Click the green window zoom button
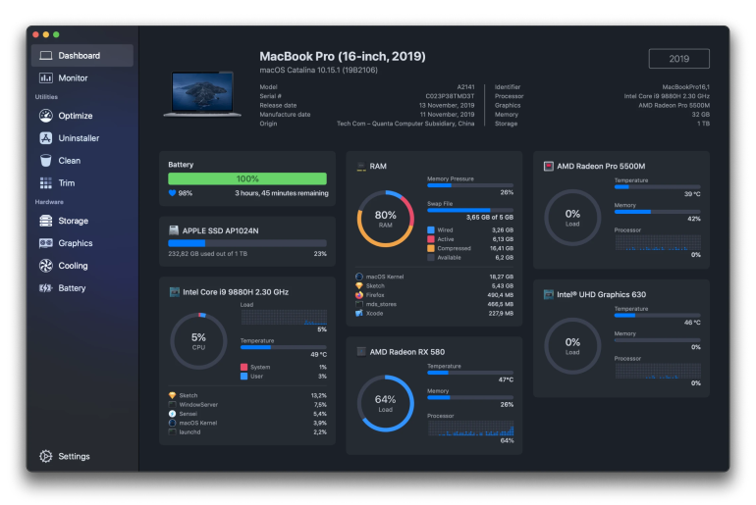The image size is (756, 505). point(56,34)
